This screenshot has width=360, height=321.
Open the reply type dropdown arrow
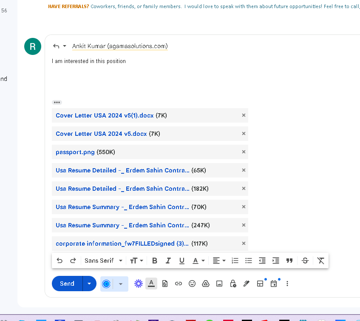point(65,46)
